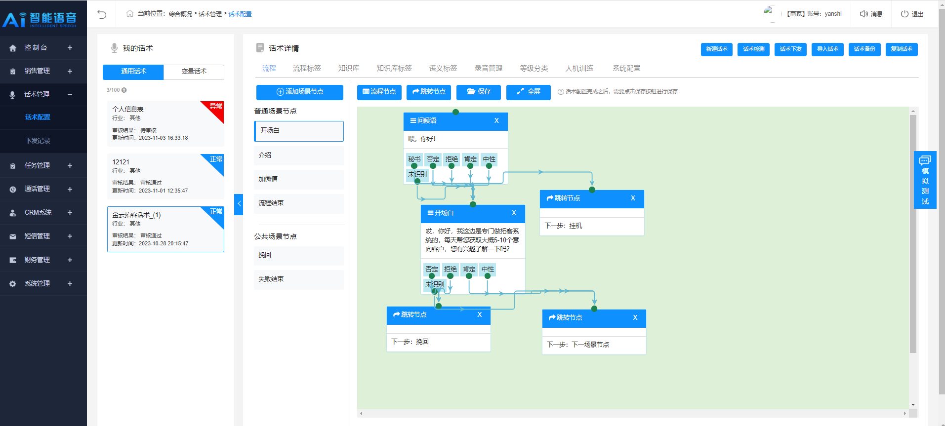Image resolution: width=945 pixels, height=426 pixels.
Task: Open the 流程标签 tab
Action: click(x=307, y=68)
